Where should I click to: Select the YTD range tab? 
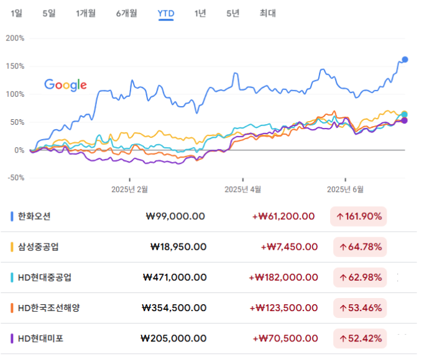(x=166, y=14)
